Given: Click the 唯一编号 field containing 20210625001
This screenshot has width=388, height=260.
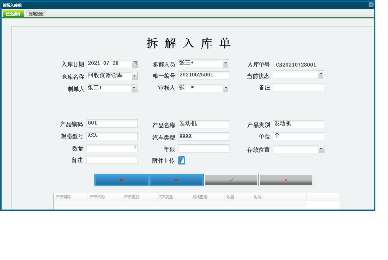Looking at the screenshot, I should click(203, 75).
